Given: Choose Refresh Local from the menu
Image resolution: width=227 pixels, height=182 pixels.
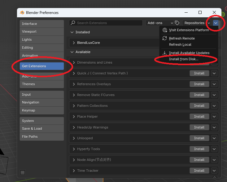Looking at the screenshot, I should click(x=180, y=44).
